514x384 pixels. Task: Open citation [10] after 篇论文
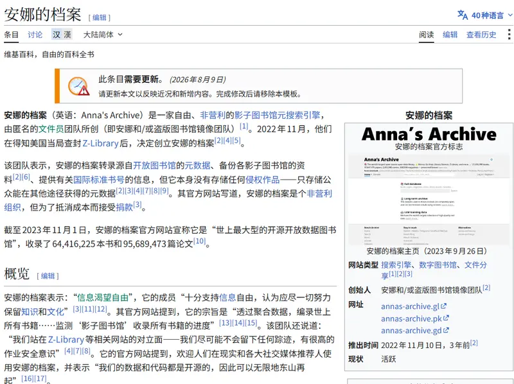point(199,241)
